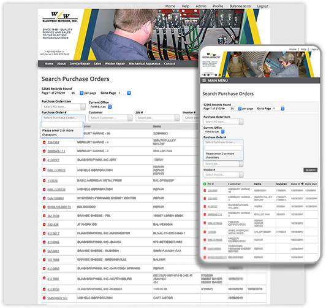Open the Select Customer combo box
The image size is (326, 308).
110,118
